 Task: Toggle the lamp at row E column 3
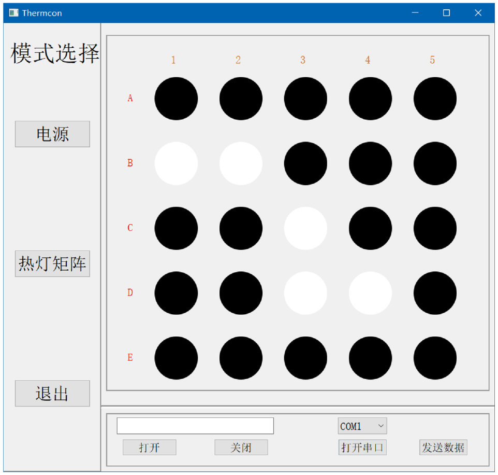coord(305,358)
